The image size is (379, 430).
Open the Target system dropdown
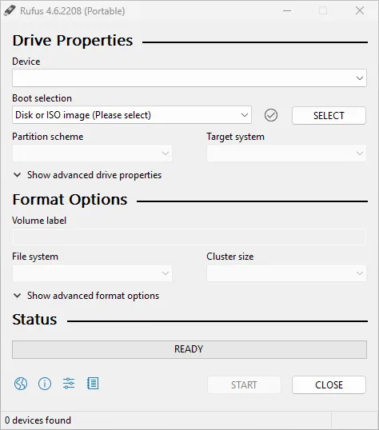coord(286,153)
